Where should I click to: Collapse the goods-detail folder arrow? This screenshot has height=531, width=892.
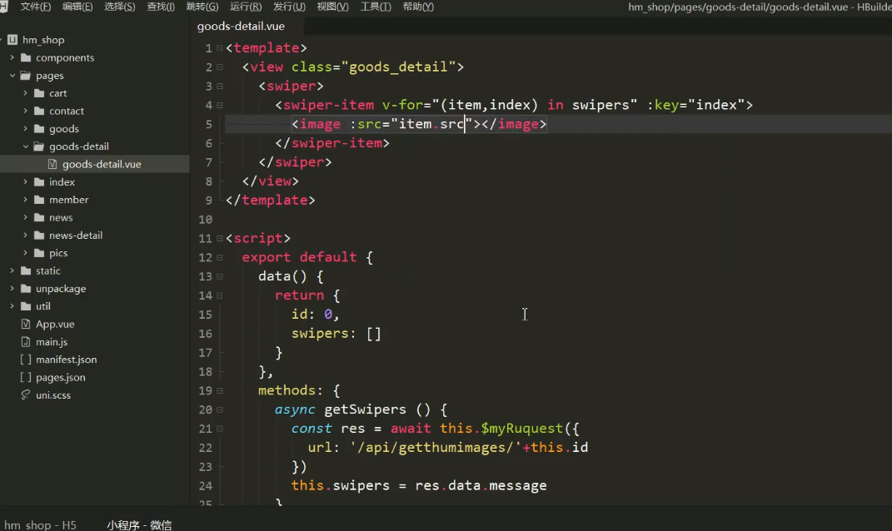25,146
